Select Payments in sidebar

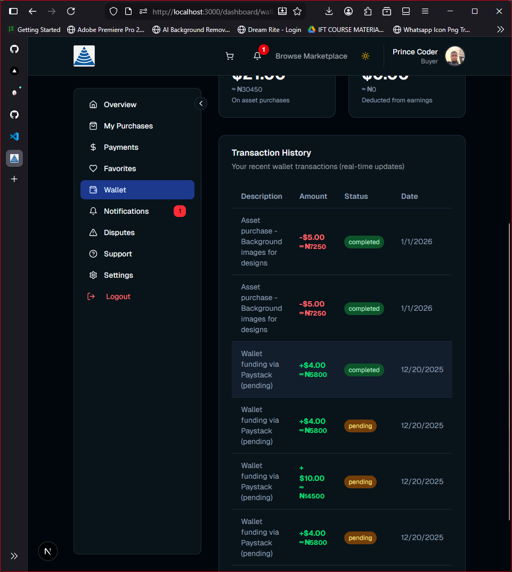[x=121, y=147]
